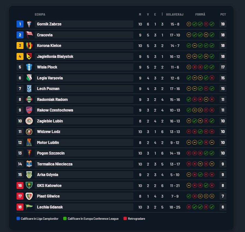The height and width of the screenshot is (232, 245).
Task: Click the Gornik Zabrze club crest
Action: pyautogui.click(x=29, y=24)
